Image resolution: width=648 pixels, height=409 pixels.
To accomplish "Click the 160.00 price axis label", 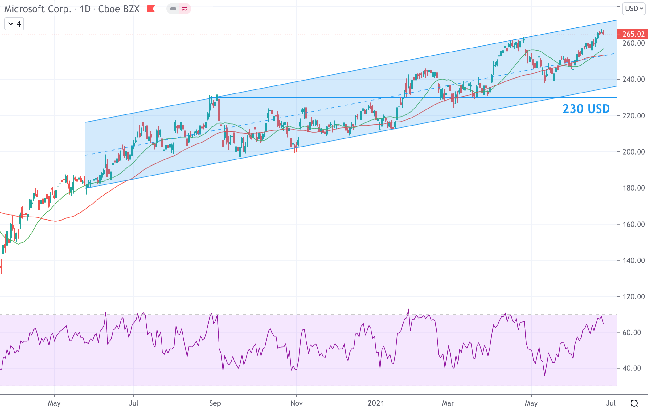I will pyautogui.click(x=634, y=224).
